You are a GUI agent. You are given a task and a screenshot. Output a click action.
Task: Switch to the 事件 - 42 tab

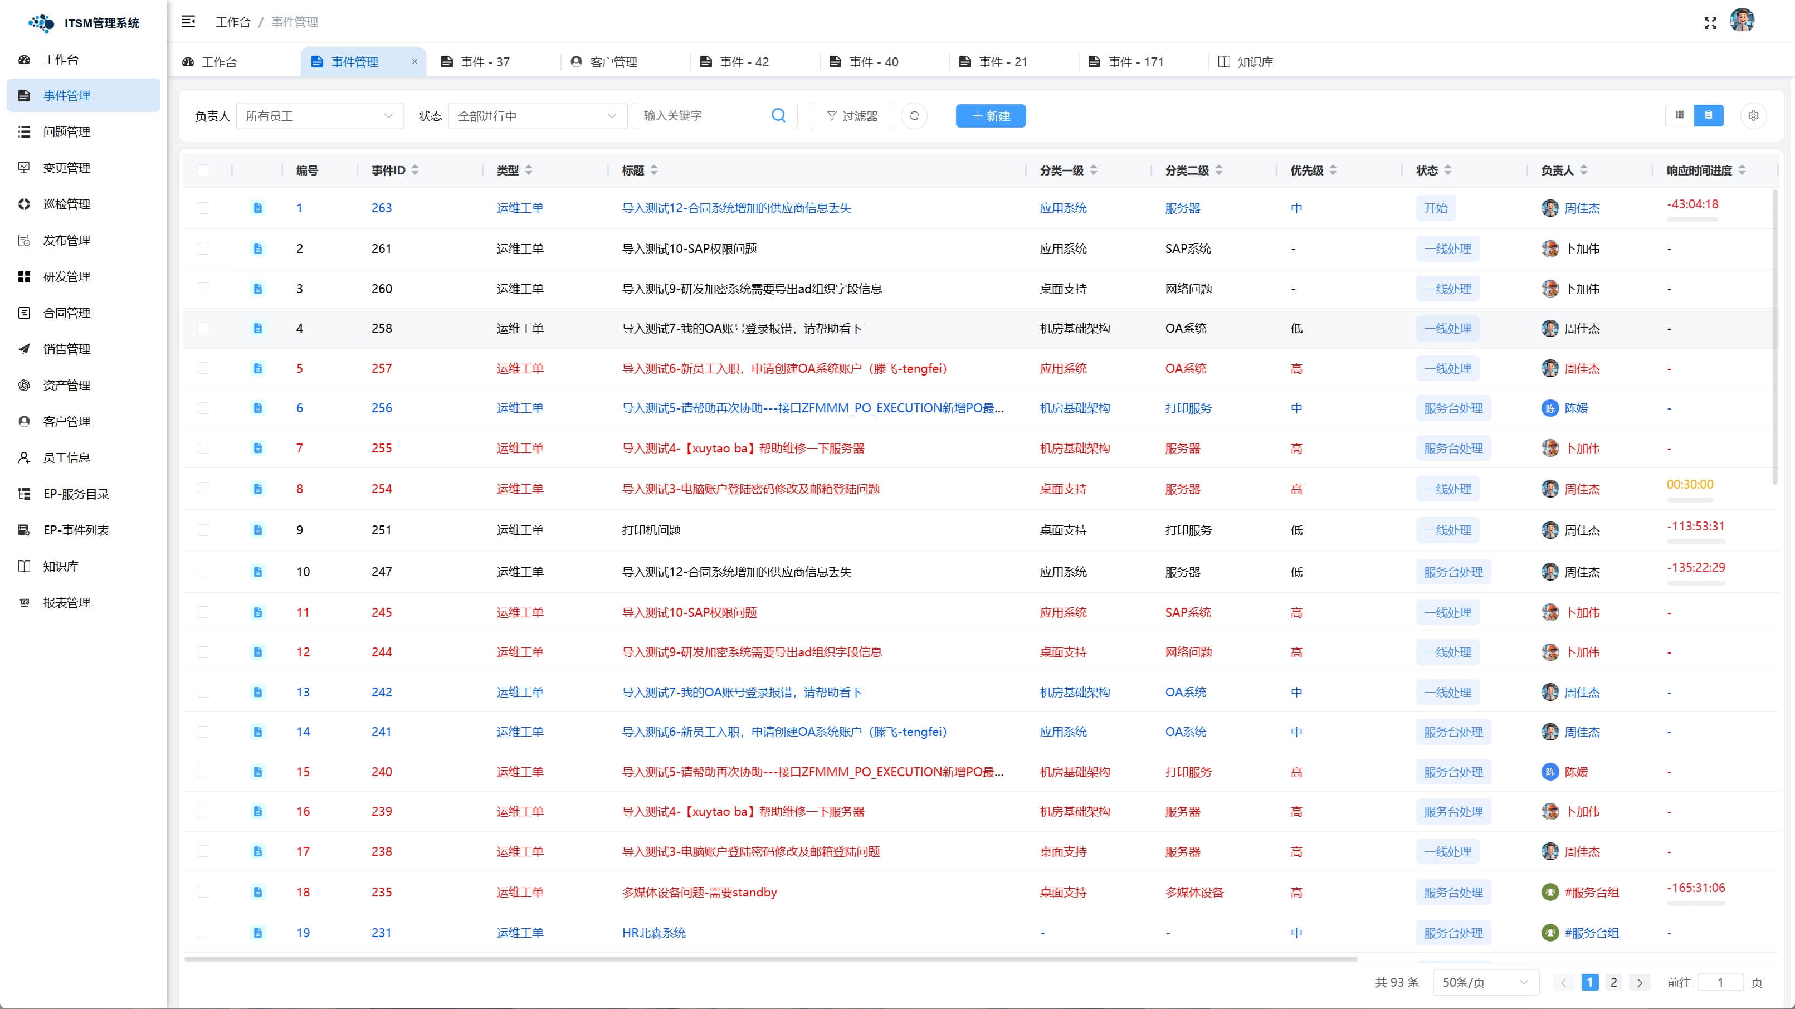coord(744,62)
